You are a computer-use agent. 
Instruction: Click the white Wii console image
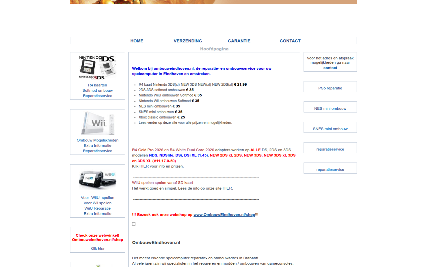click(97, 123)
